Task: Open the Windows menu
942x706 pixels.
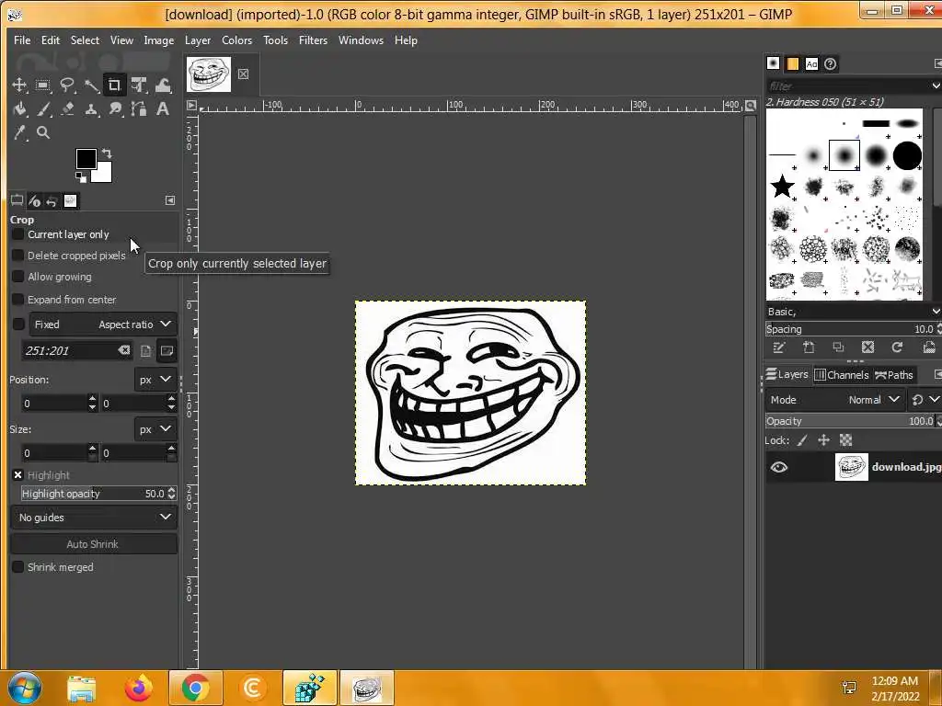Action: click(361, 40)
